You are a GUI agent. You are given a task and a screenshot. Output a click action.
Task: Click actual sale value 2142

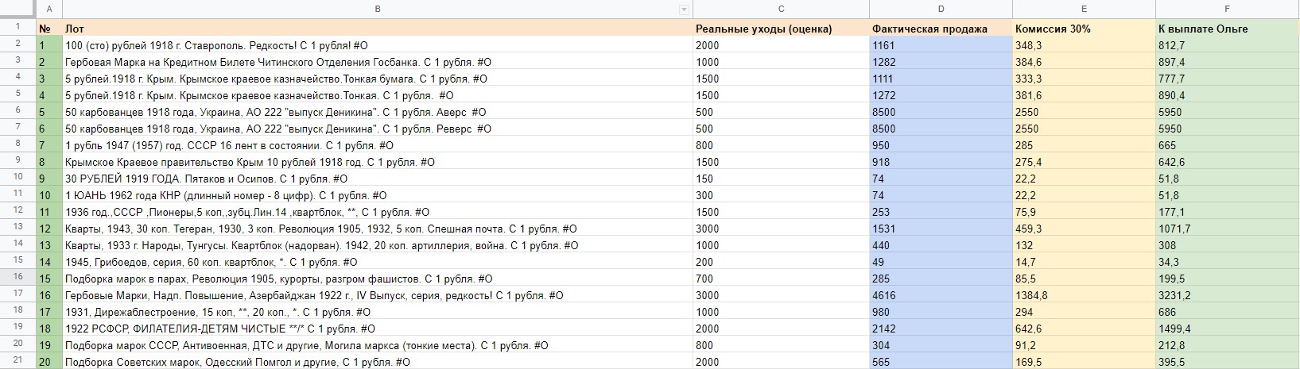coord(941,329)
